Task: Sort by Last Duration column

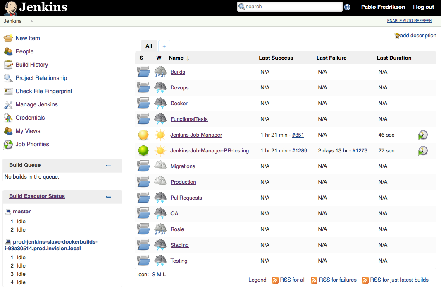Action: [x=394, y=58]
